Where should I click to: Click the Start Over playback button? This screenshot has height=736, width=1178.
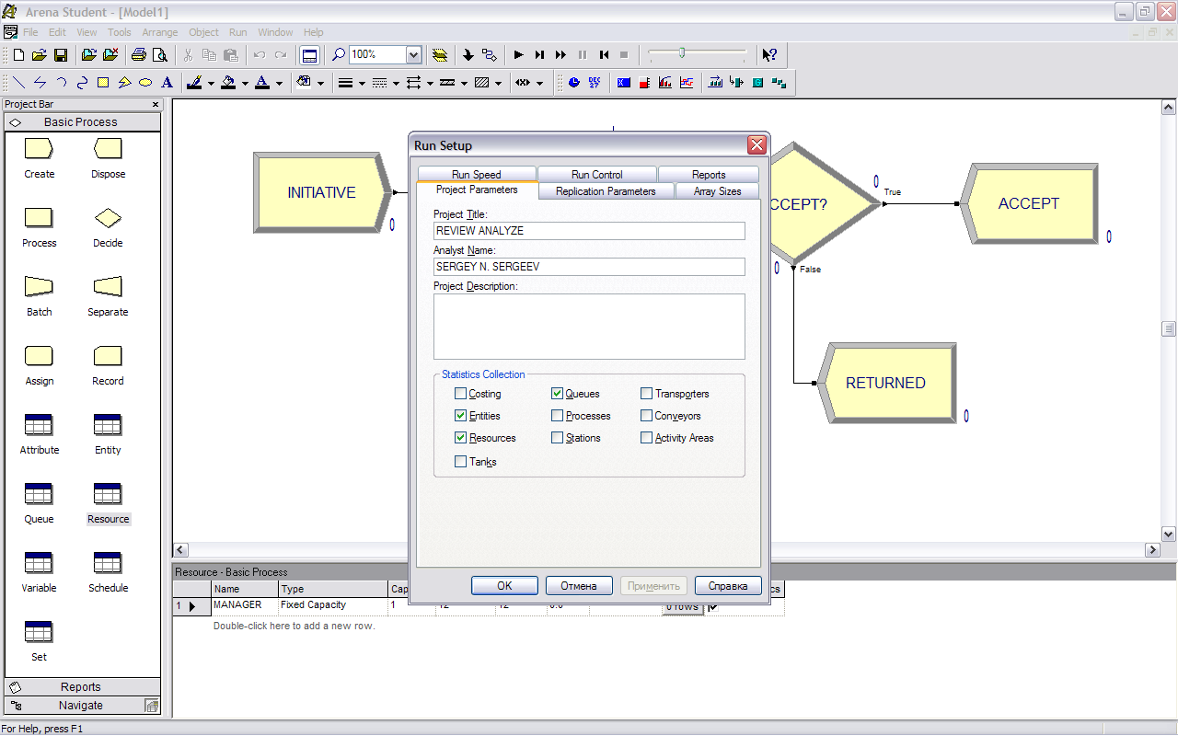pyautogui.click(x=604, y=55)
